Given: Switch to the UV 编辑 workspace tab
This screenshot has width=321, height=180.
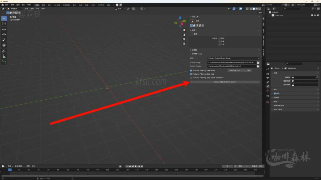Looking at the screenshot, I should point(57,5).
